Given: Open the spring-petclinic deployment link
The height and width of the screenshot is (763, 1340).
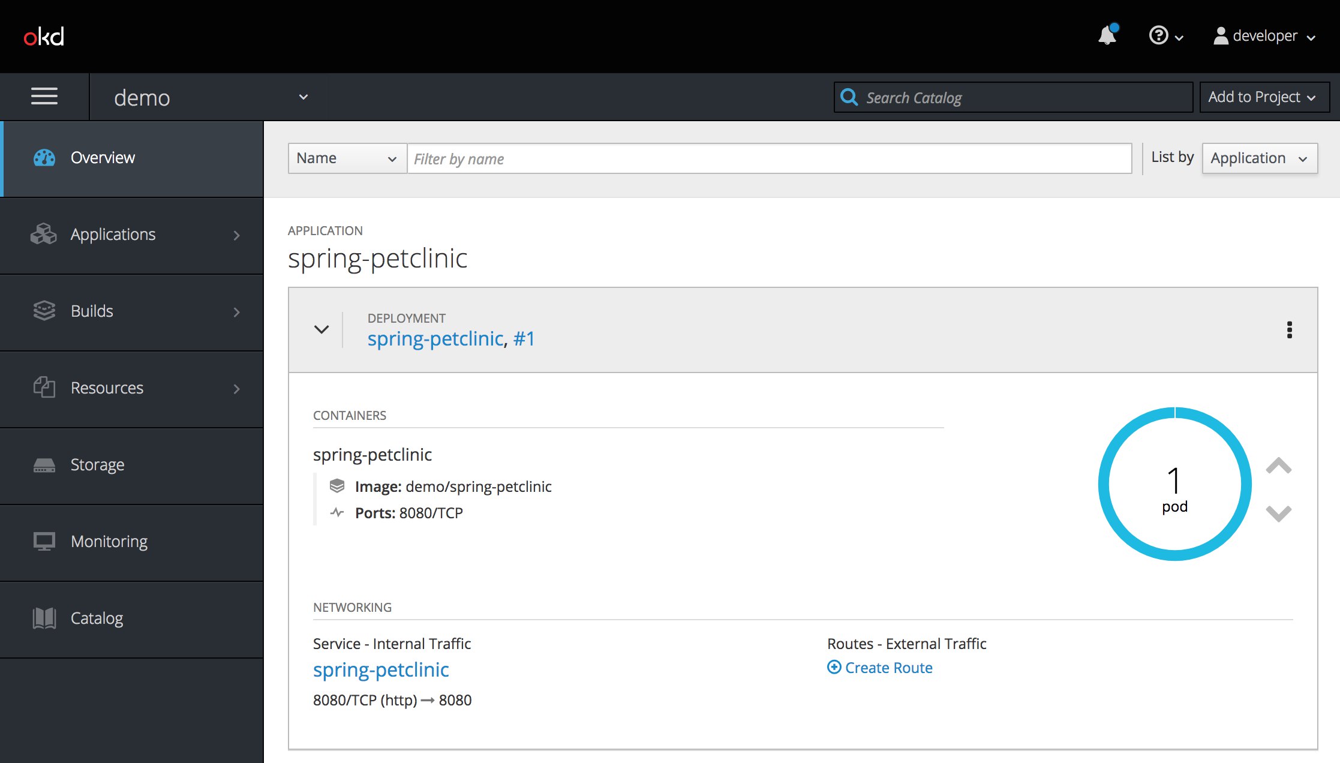Looking at the screenshot, I should tap(435, 339).
